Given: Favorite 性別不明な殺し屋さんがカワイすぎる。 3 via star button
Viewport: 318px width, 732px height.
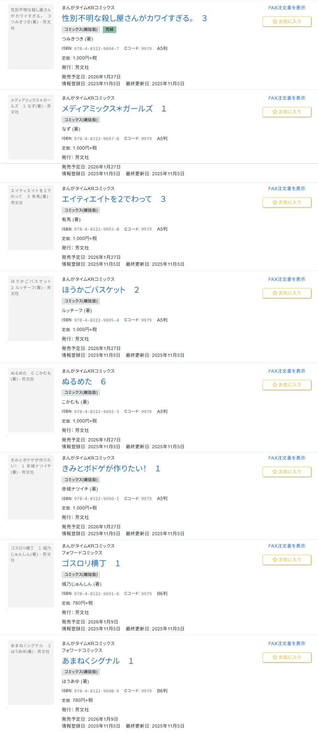Looking at the screenshot, I should point(287,22).
